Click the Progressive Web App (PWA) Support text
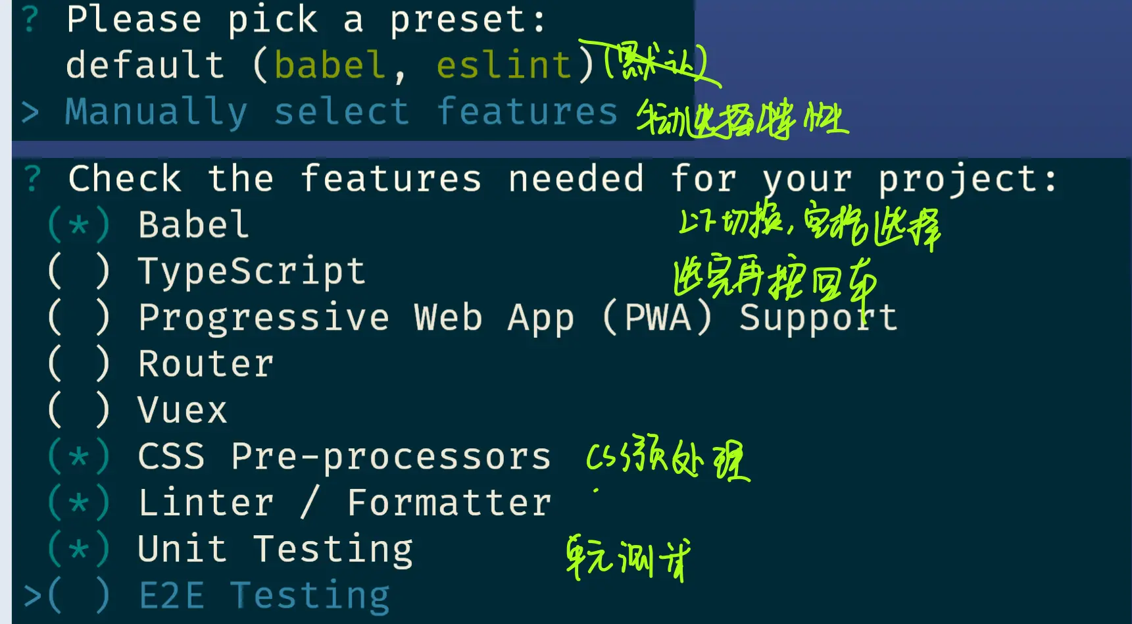This screenshot has height=624, width=1132. [518, 318]
